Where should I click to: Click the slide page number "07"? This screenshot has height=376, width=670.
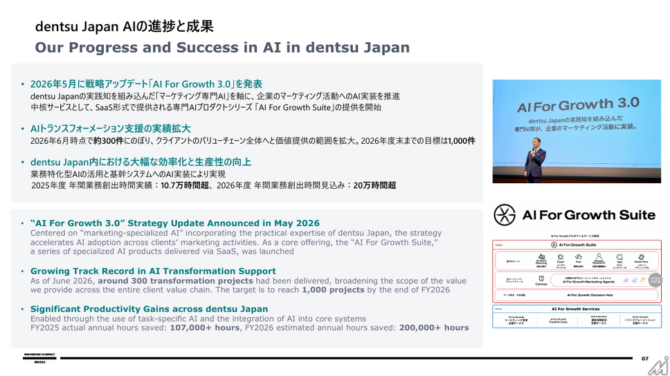(x=645, y=359)
